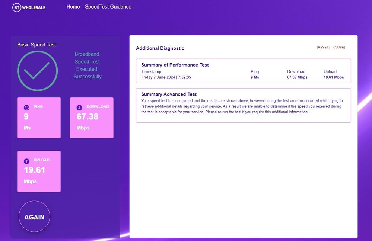Click the circular success indicator ring
The image size is (372, 241).
pos(38,70)
